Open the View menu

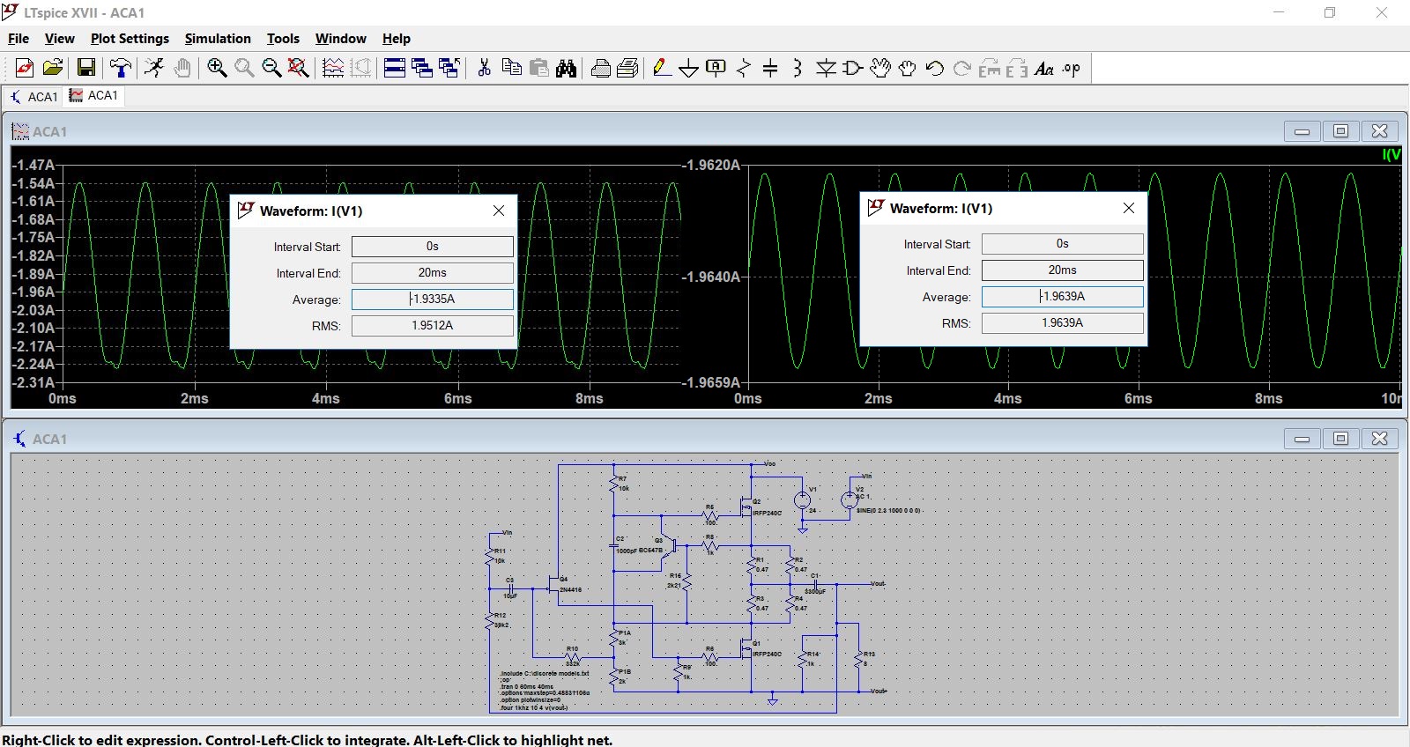coord(60,39)
